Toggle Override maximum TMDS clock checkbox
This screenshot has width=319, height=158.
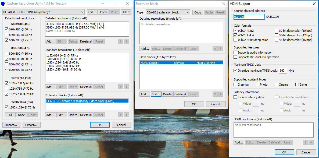[x=236, y=71]
